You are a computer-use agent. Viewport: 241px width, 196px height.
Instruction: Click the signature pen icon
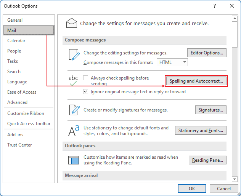[74, 110]
